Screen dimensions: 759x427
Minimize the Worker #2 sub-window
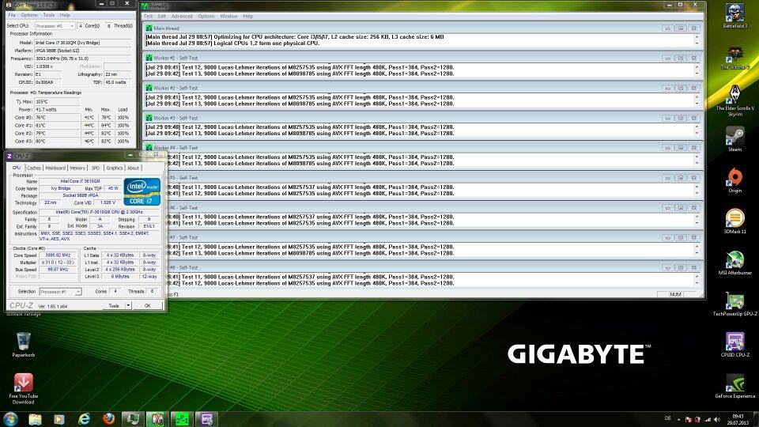click(668, 88)
